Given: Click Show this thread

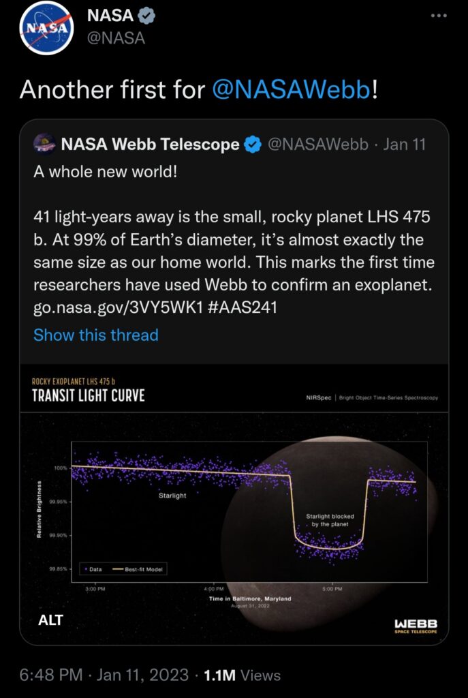Looking at the screenshot, I should click(95, 335).
